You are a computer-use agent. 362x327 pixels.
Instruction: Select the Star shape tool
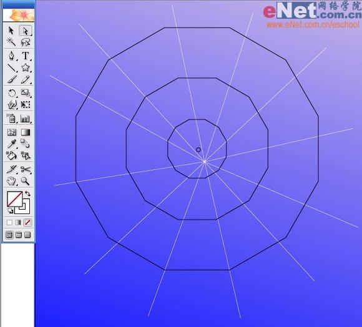click(x=26, y=67)
